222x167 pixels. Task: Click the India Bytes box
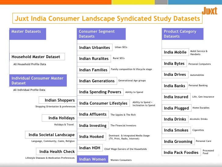pos(174,63)
